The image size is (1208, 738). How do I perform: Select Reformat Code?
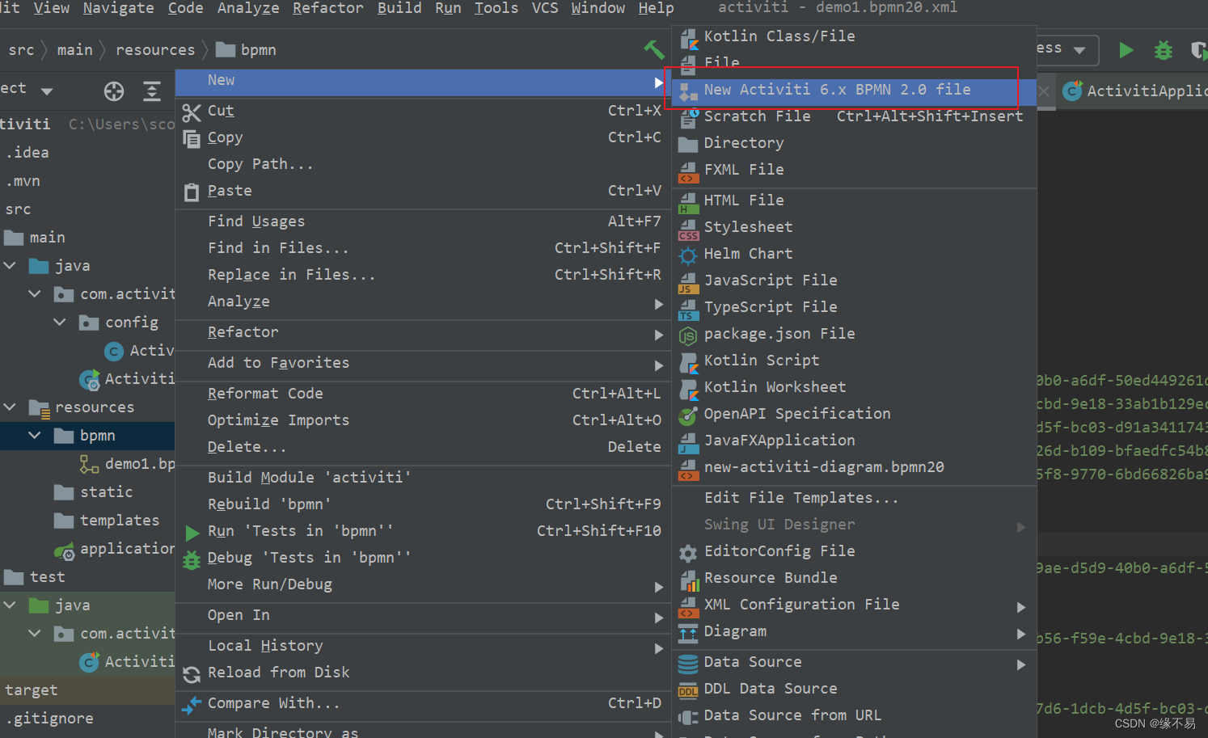coord(422,394)
